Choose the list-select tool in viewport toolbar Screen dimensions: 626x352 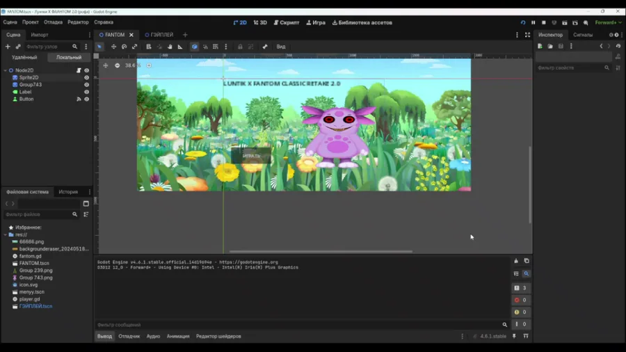pyautogui.click(x=149, y=47)
